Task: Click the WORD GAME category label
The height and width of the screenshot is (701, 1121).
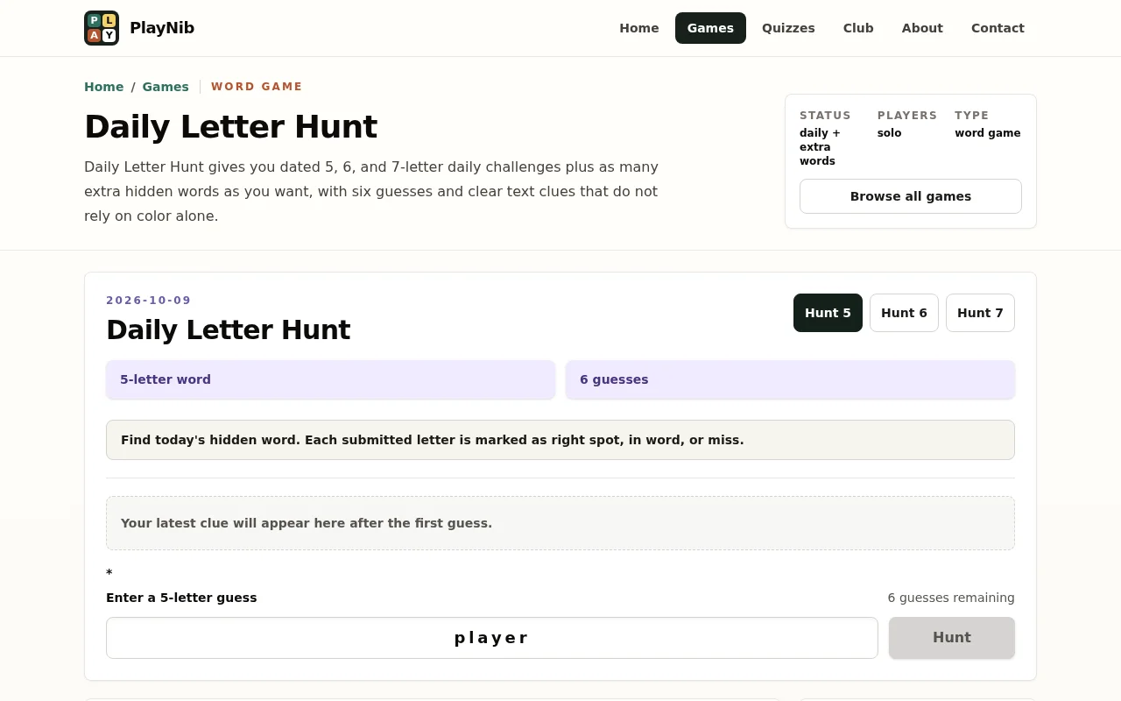Action: 257,87
